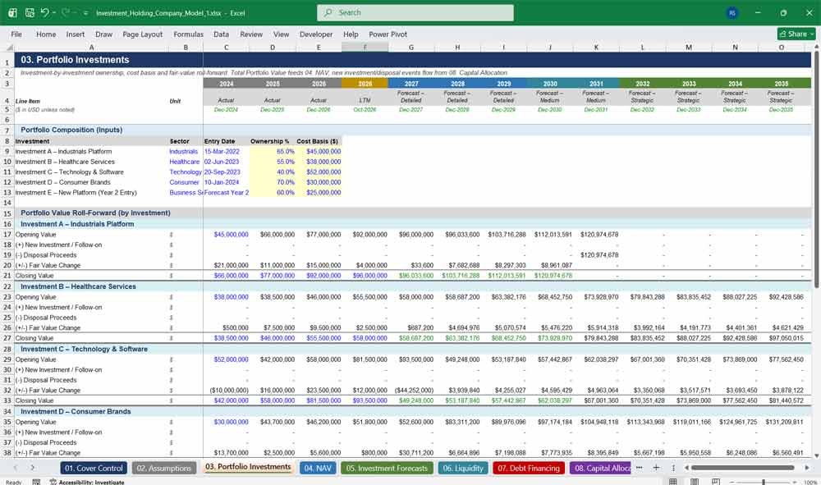The height and width of the screenshot is (485, 821).
Task: Click the Oct-2026 LTM date cell
Action: [365, 110]
